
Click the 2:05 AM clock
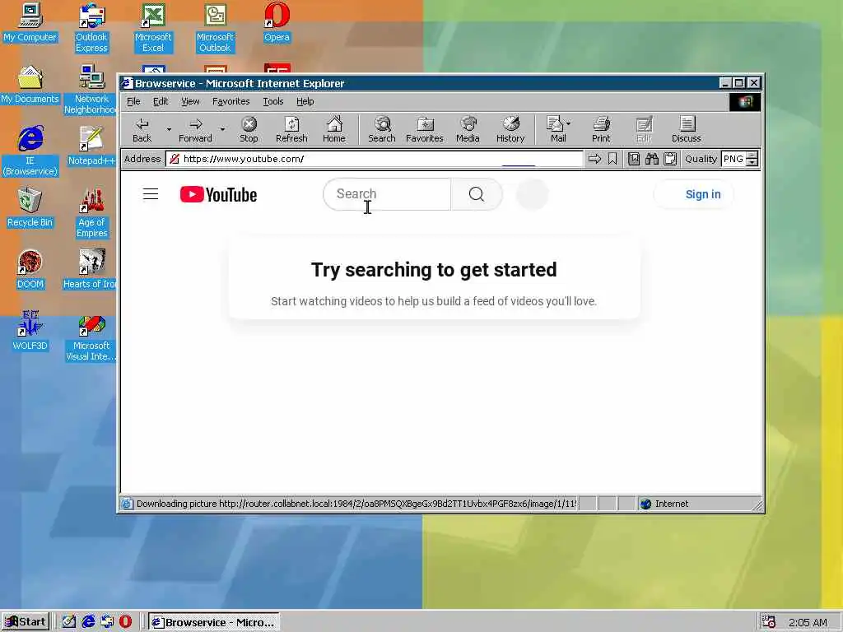tap(808, 622)
